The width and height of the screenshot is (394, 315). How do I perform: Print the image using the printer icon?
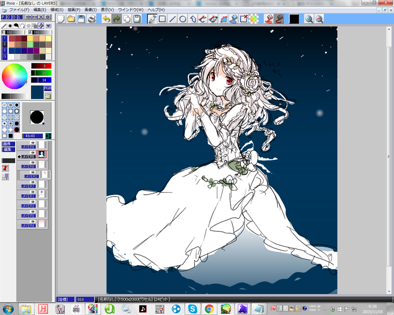point(92,19)
